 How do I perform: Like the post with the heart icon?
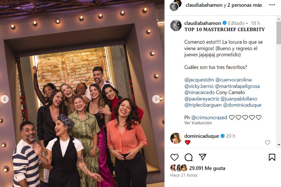coord(174,157)
